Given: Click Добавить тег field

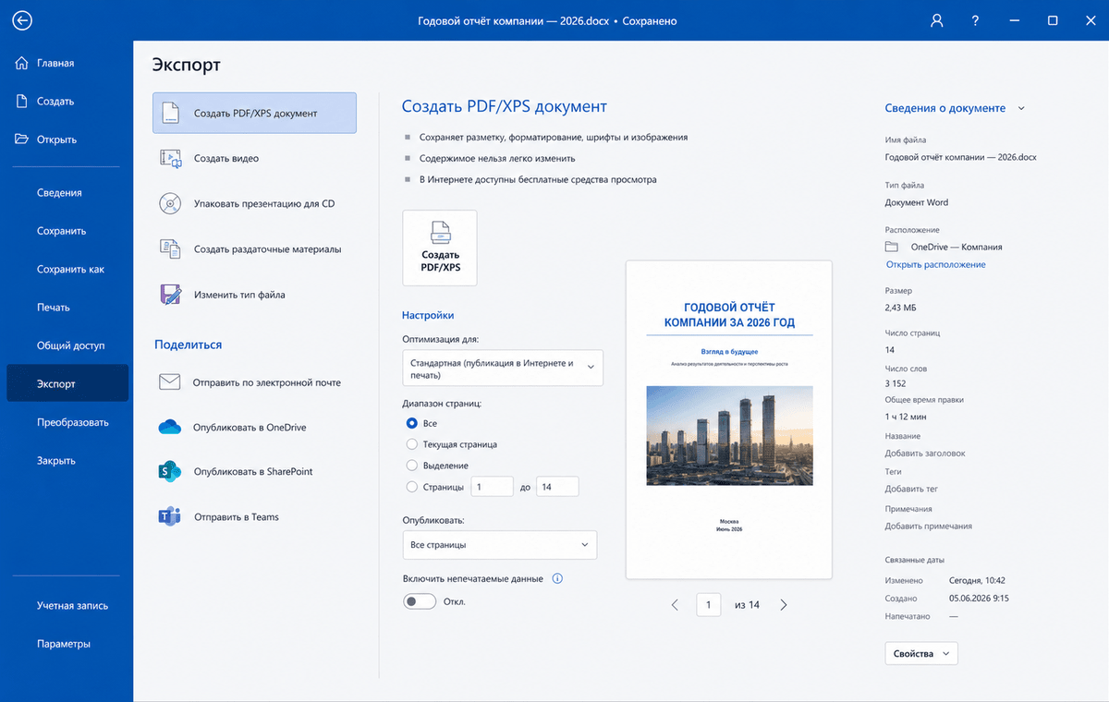Looking at the screenshot, I should pyautogui.click(x=911, y=489).
